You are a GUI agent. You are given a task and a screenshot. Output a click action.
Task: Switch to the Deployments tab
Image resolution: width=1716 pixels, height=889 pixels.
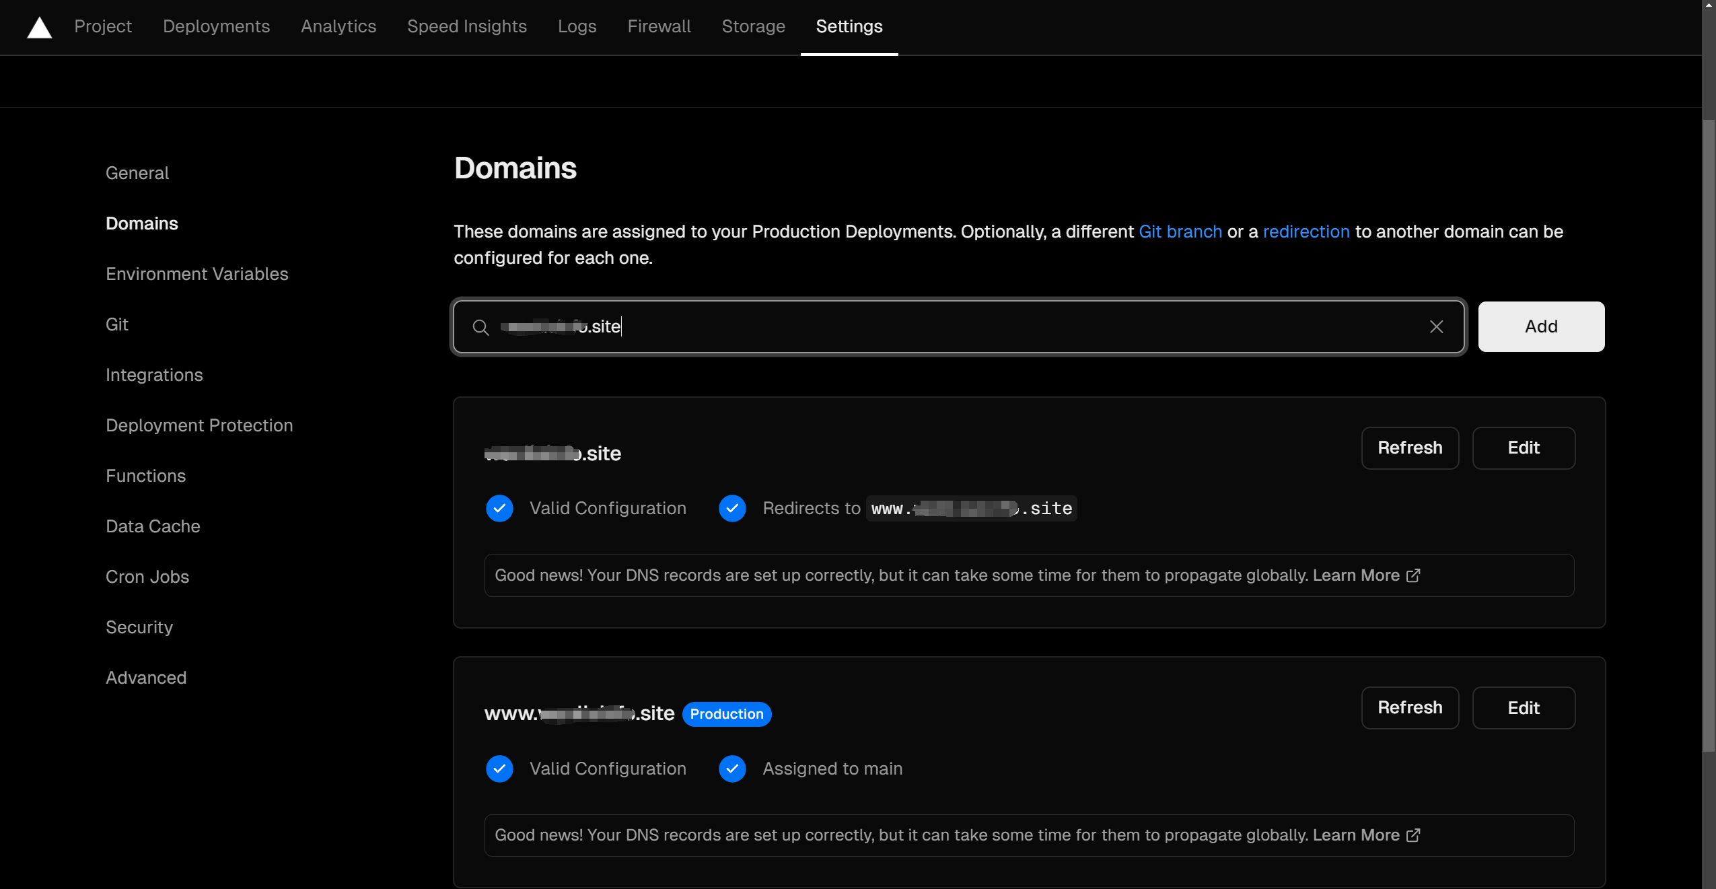[216, 26]
